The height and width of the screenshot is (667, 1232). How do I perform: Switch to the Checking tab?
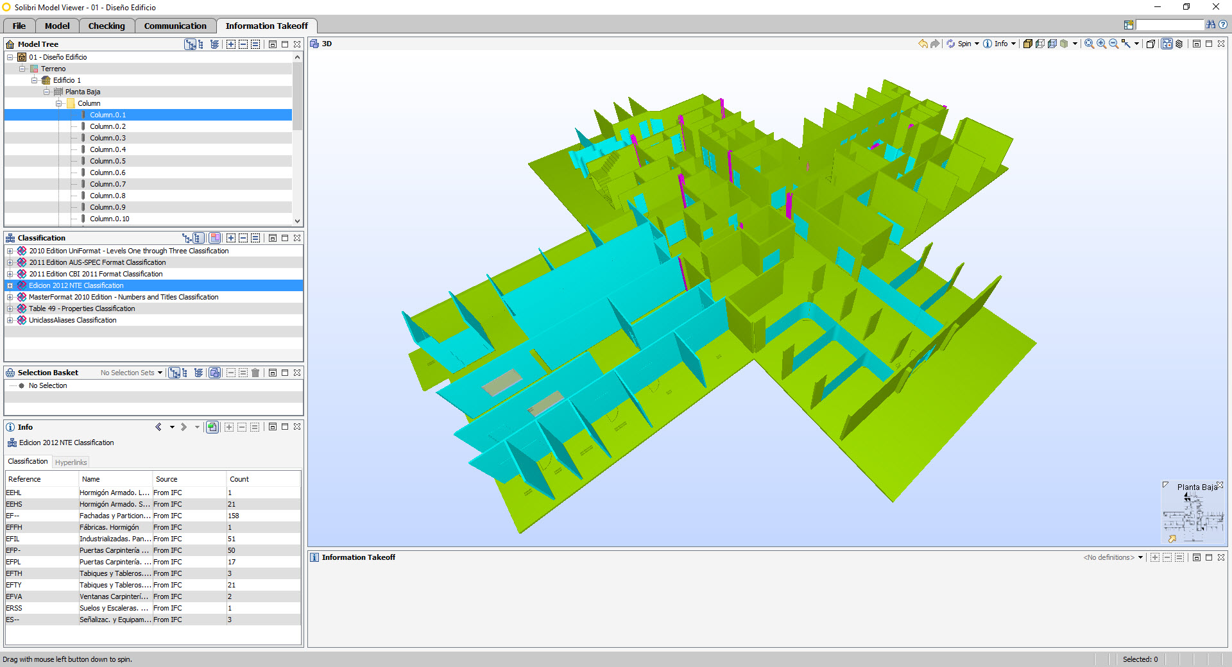107,26
